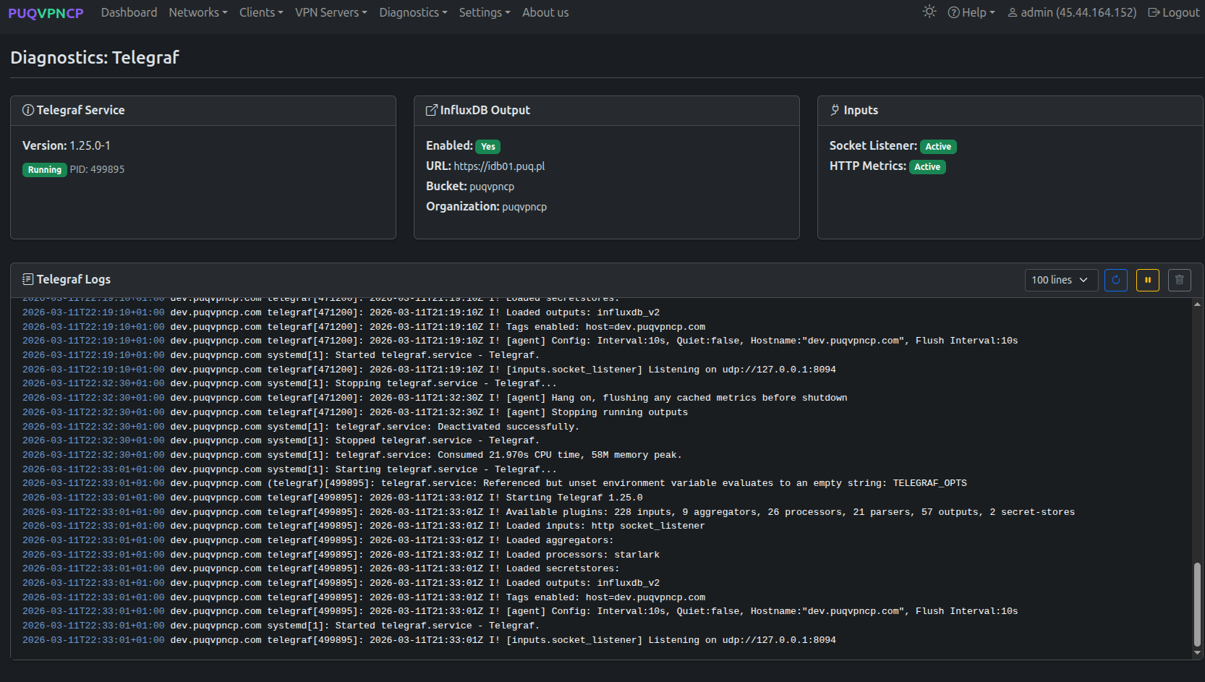Click the last log line with telegraf[499895] Listening on udp
The height and width of the screenshot is (682, 1205).
(x=429, y=640)
